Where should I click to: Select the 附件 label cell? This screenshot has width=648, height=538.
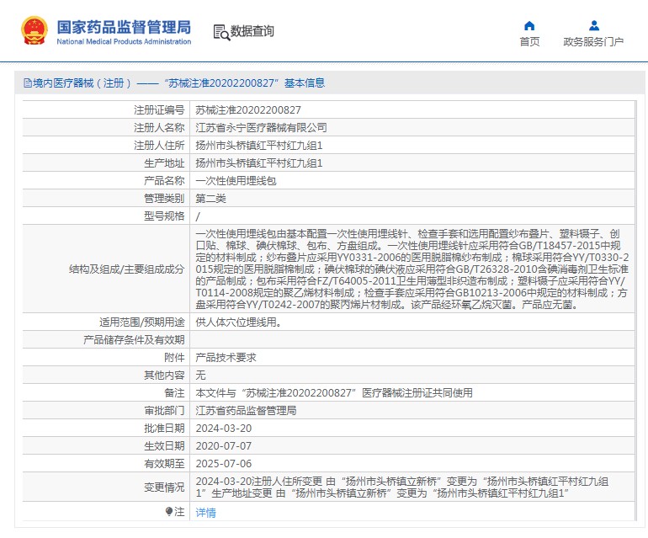pyautogui.click(x=106, y=357)
